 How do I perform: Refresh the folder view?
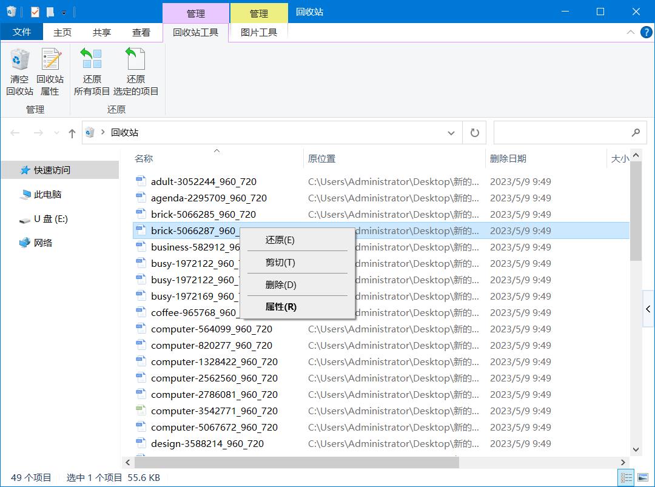click(x=474, y=132)
